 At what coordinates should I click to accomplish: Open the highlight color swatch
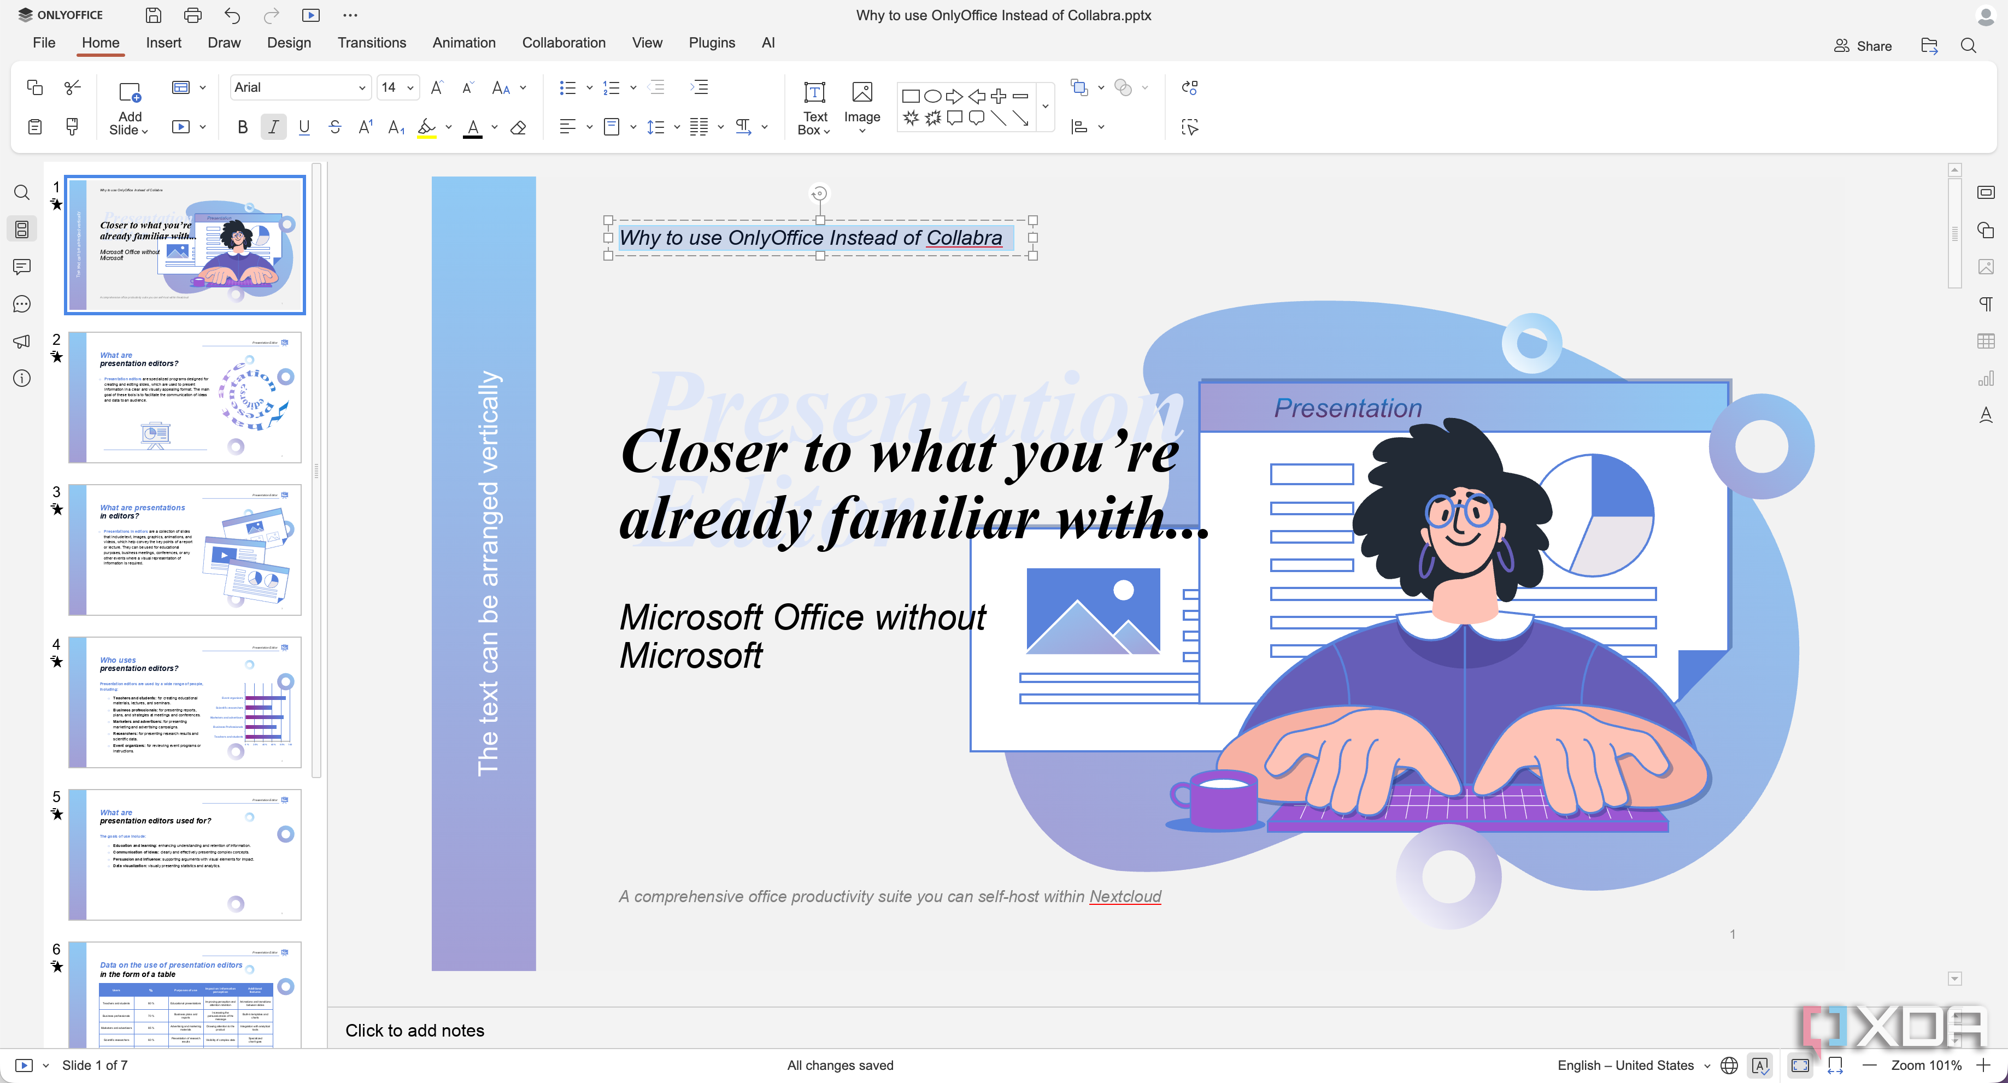[x=426, y=128]
